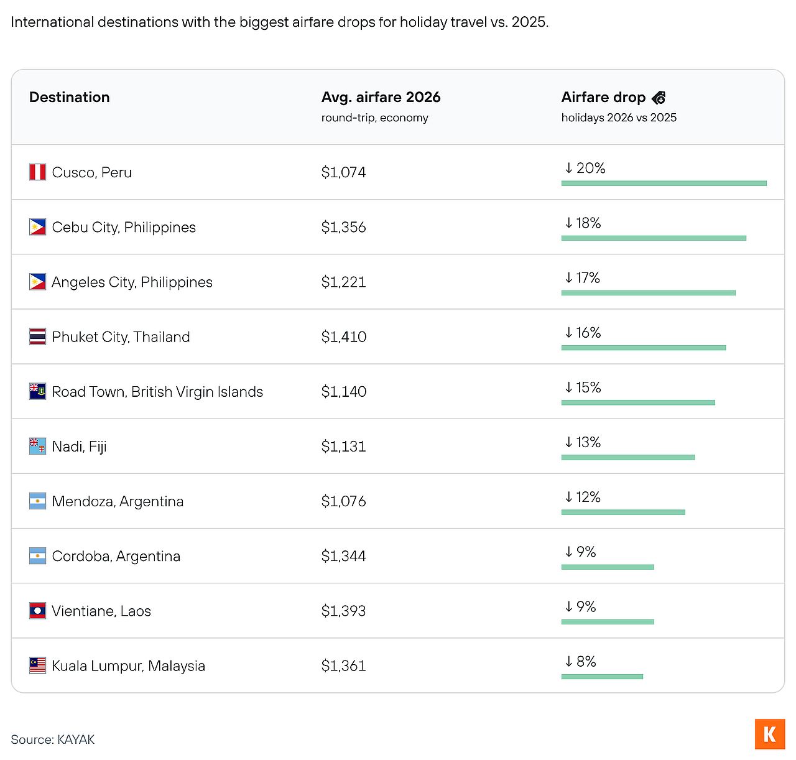The image size is (796, 760).
Task: Click the $1,076 airfare value
Action: pyautogui.click(x=344, y=501)
